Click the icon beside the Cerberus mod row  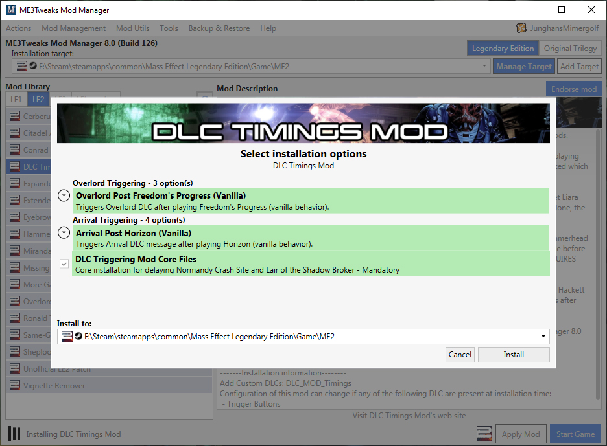[x=15, y=116]
